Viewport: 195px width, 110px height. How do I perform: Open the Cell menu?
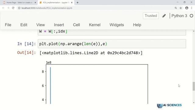pos(76,25)
